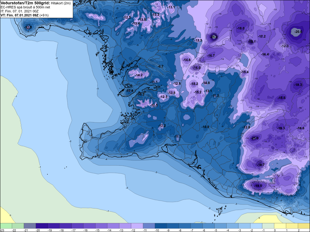Click the -6.7 temperature reading
The height and width of the screenshot is (232, 310).
pyautogui.click(x=161, y=66)
